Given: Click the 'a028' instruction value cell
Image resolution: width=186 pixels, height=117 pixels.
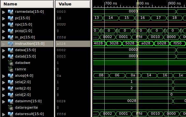Looking at the screenshot, I should tap(61, 44).
